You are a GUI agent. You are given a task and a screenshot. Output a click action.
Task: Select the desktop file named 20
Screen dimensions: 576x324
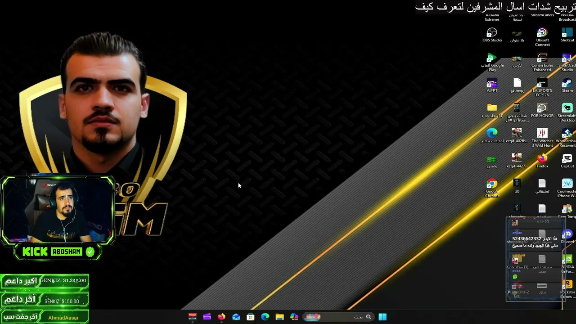point(517,186)
